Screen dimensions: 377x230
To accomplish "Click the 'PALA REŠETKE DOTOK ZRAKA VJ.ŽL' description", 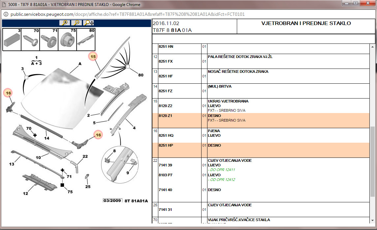I will pos(240,57).
